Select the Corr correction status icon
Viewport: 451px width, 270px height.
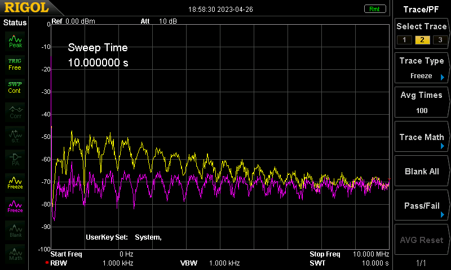point(15,112)
